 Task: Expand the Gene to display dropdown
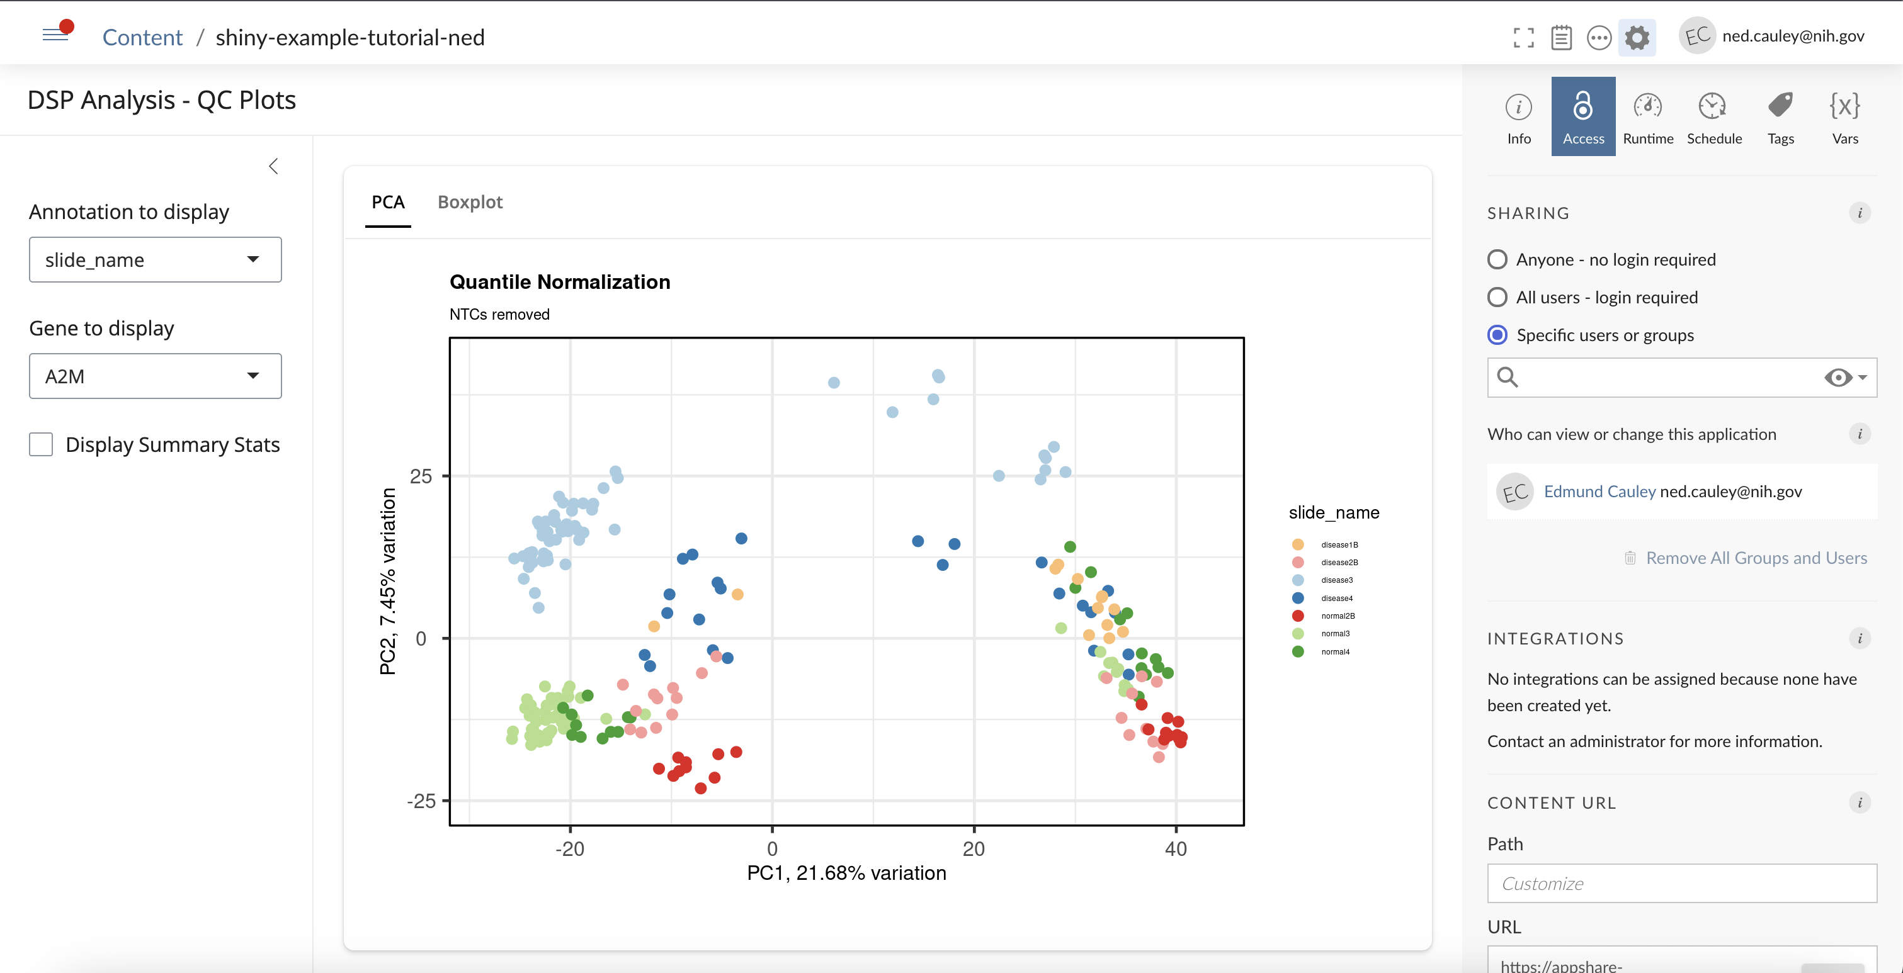pos(155,376)
